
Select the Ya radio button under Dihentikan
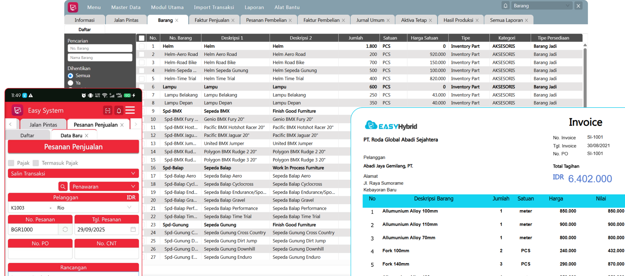tap(70, 83)
